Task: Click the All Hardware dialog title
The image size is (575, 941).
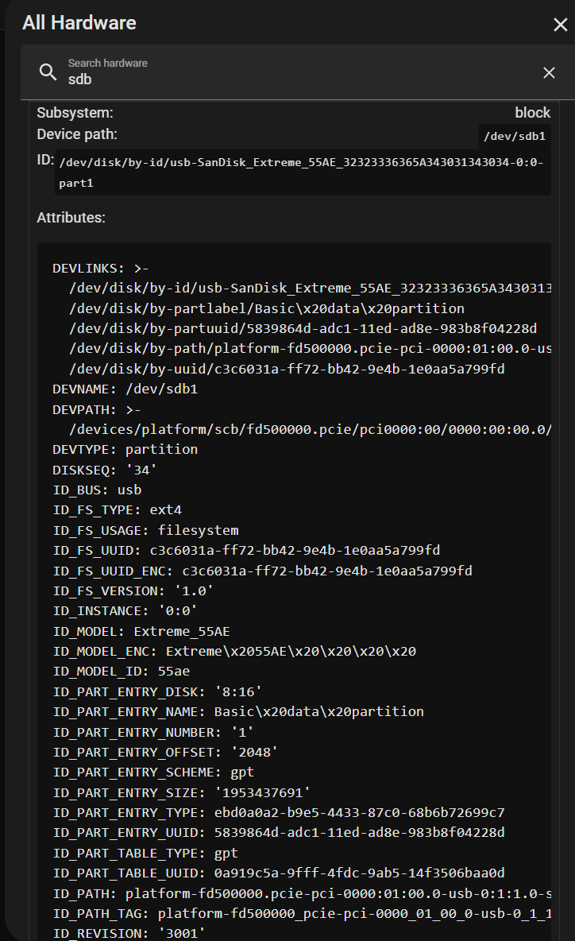Action: pos(79,23)
